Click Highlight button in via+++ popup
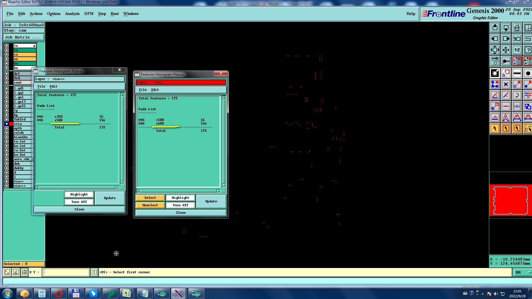Screen dimensions: 532x299 [x=79, y=194]
